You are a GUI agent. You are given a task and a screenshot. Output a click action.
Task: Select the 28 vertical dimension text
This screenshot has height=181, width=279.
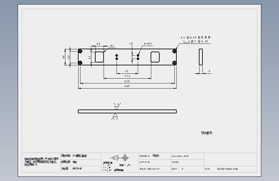(69, 57)
